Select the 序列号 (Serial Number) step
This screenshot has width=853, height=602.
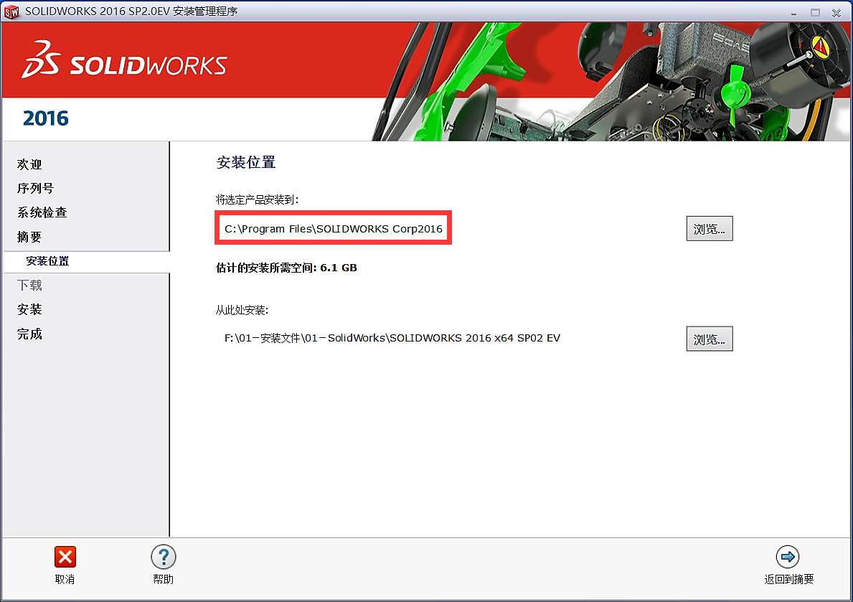(x=36, y=188)
